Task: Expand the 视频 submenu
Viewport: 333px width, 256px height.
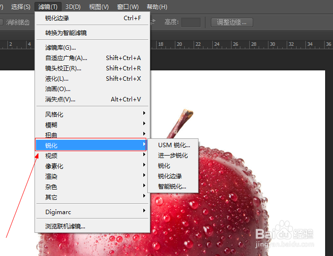Action: click(x=93, y=156)
